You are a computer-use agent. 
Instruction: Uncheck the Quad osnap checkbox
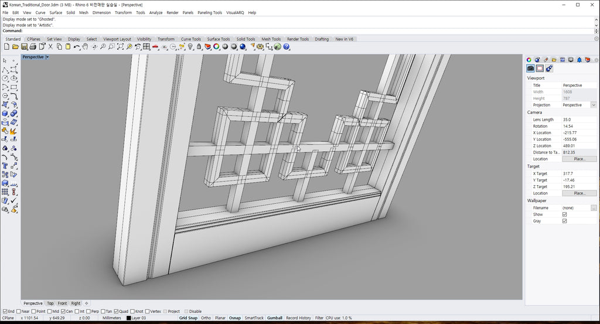(117, 311)
